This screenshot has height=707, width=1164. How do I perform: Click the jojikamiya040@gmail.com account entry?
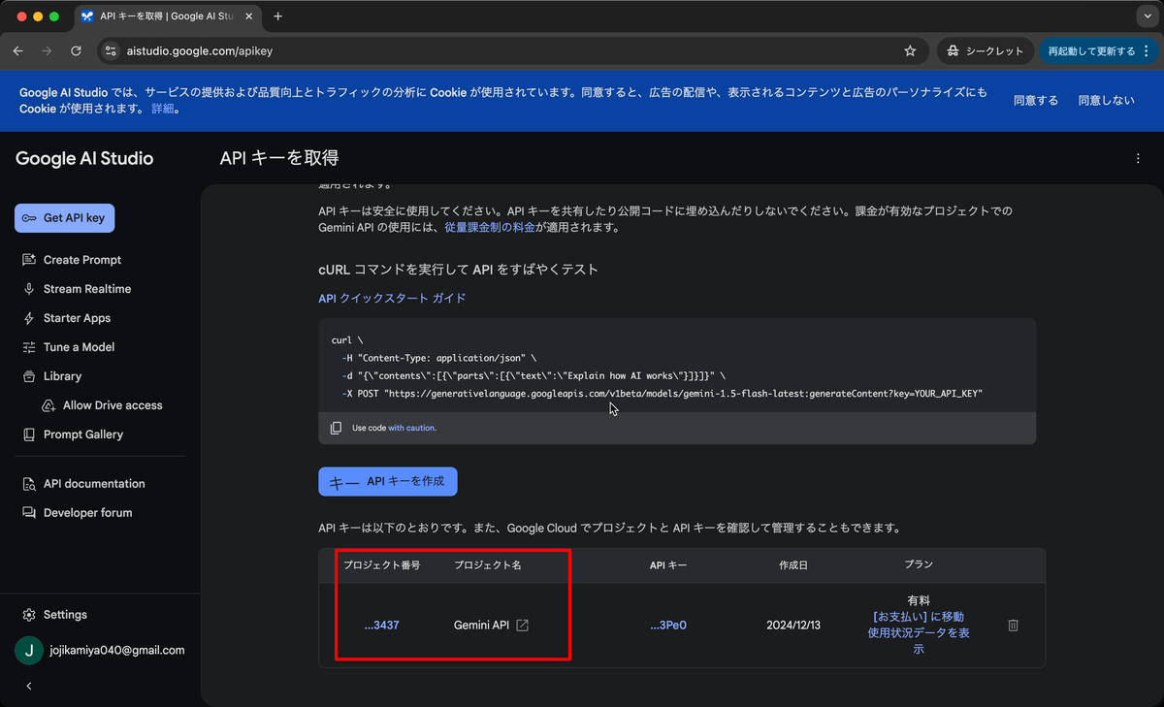pyautogui.click(x=100, y=651)
